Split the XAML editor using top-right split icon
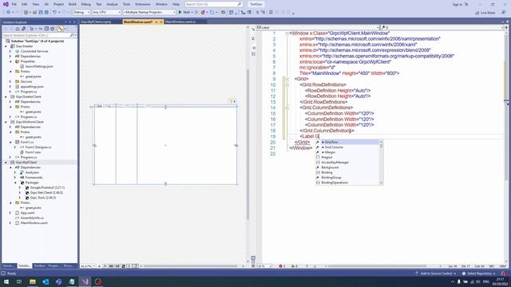The image size is (511, 287). pos(506,28)
